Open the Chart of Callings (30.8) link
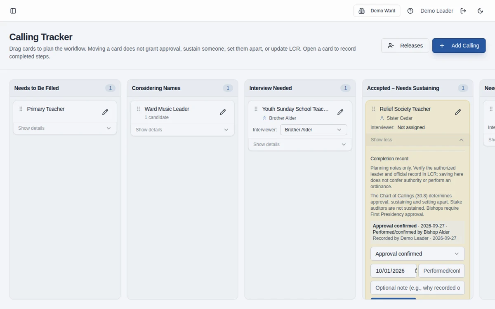The image size is (495, 309). (x=403, y=196)
